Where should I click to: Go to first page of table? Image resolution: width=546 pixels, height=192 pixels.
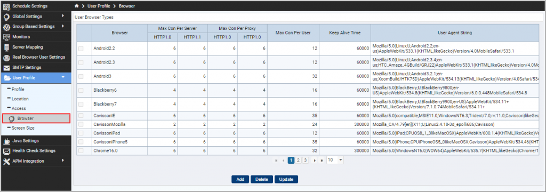pos(277,161)
